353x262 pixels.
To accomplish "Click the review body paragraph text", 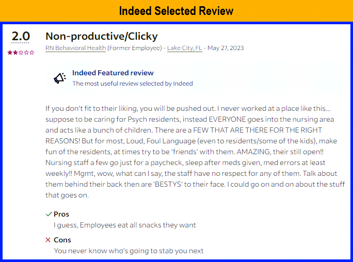I will tap(195, 152).
